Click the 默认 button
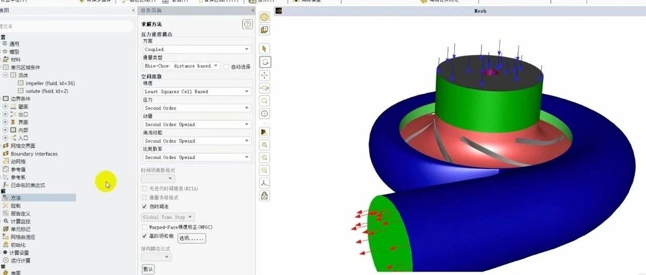This screenshot has width=646, height=275. (x=148, y=269)
